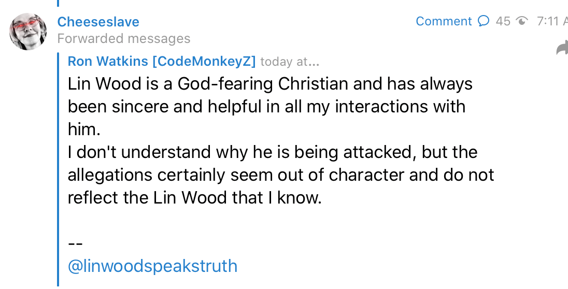Click the comment speech bubble icon
Image resolution: width=568 pixels, height=289 pixels.
[483, 21]
